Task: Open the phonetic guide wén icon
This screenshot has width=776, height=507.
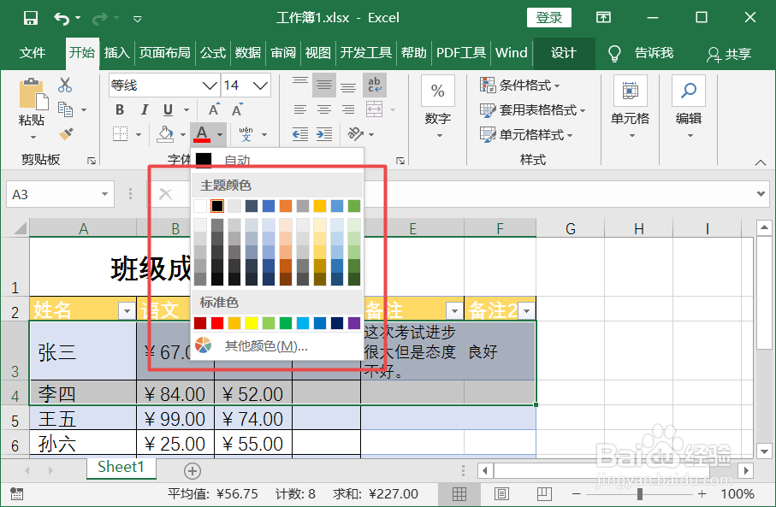Action: (246, 133)
